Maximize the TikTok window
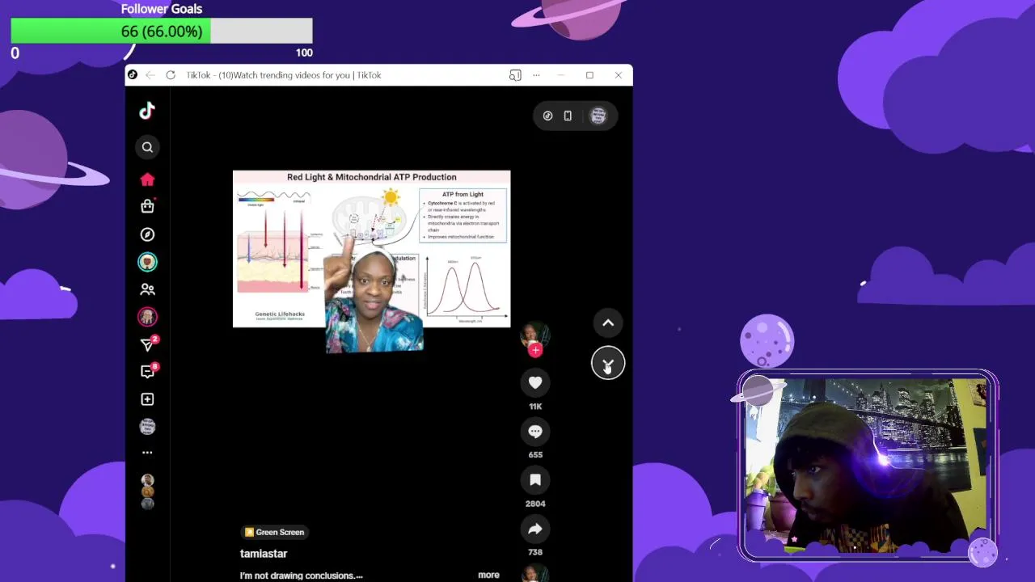Image resolution: width=1035 pixels, height=582 pixels. (x=589, y=75)
